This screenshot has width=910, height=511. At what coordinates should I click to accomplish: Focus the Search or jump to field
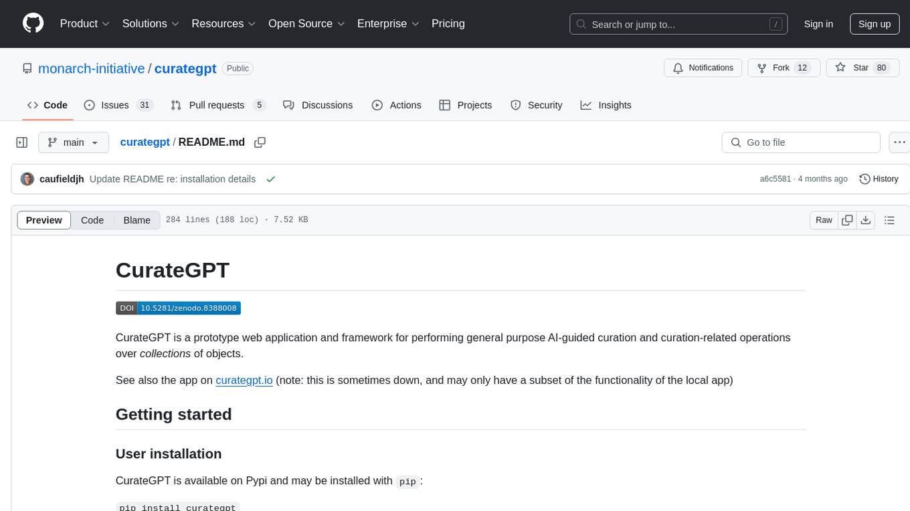677,24
